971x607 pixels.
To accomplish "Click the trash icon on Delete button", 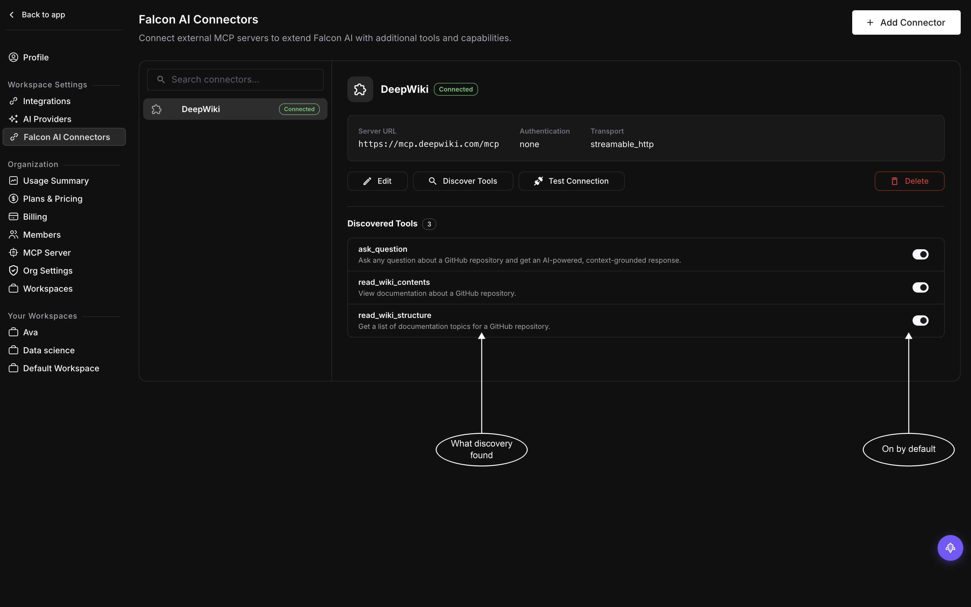I will click(x=894, y=181).
